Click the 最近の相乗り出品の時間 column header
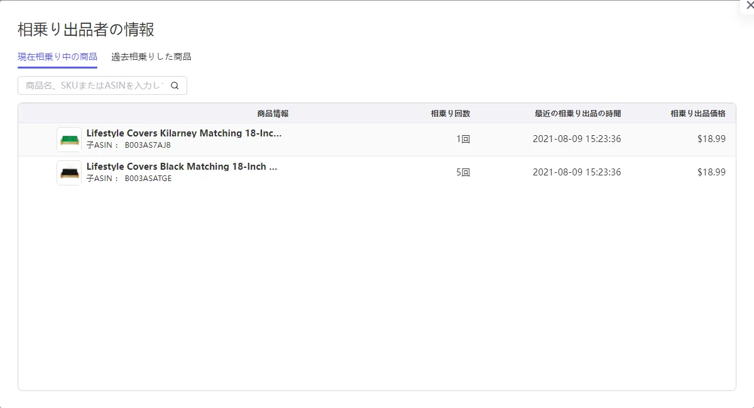This screenshot has width=754, height=408. point(578,114)
